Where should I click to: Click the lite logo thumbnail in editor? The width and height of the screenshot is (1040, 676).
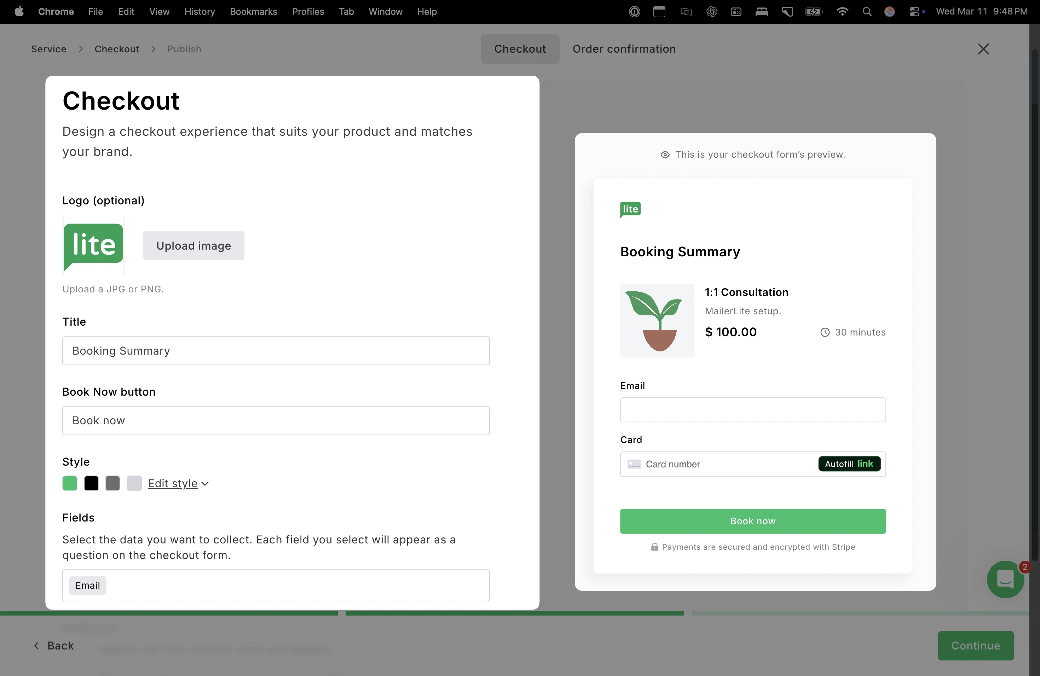(93, 245)
